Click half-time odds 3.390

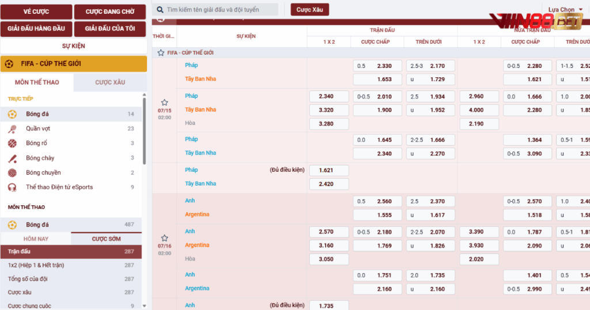[479, 232]
